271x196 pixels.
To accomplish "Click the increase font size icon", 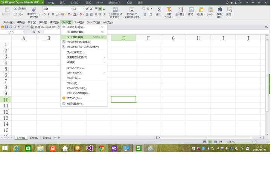I will 87,9.
